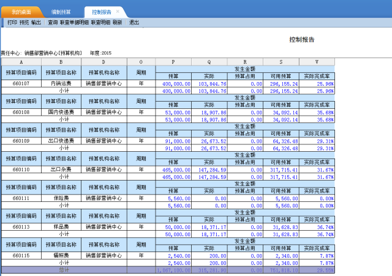Click 输出 to export the report
The width and height of the screenshot is (392, 276).
(36, 22)
